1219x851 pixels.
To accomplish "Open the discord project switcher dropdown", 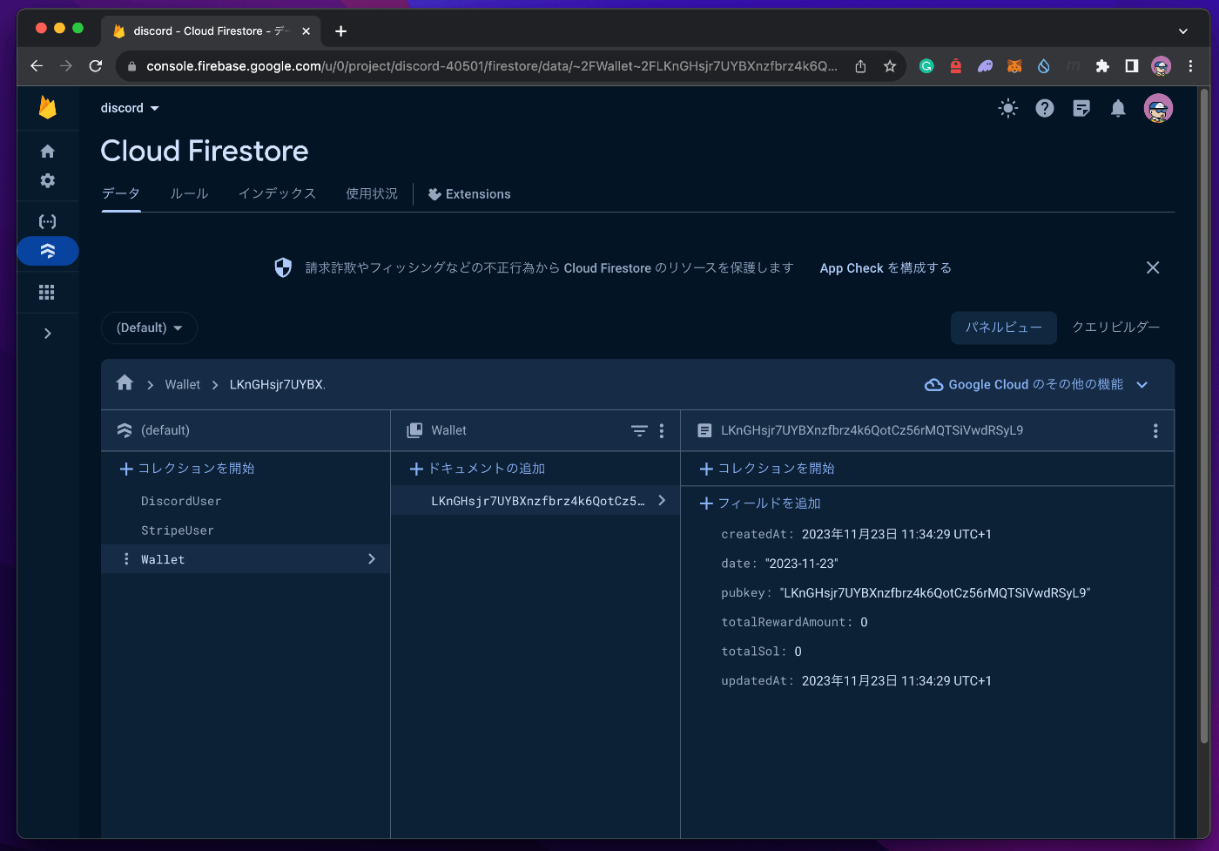I will tap(130, 108).
